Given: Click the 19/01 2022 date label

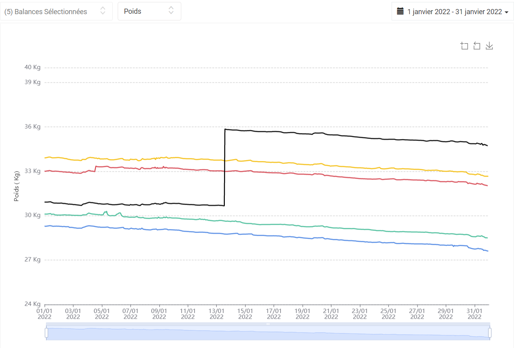Looking at the screenshot, I should pyautogui.click(x=303, y=313).
